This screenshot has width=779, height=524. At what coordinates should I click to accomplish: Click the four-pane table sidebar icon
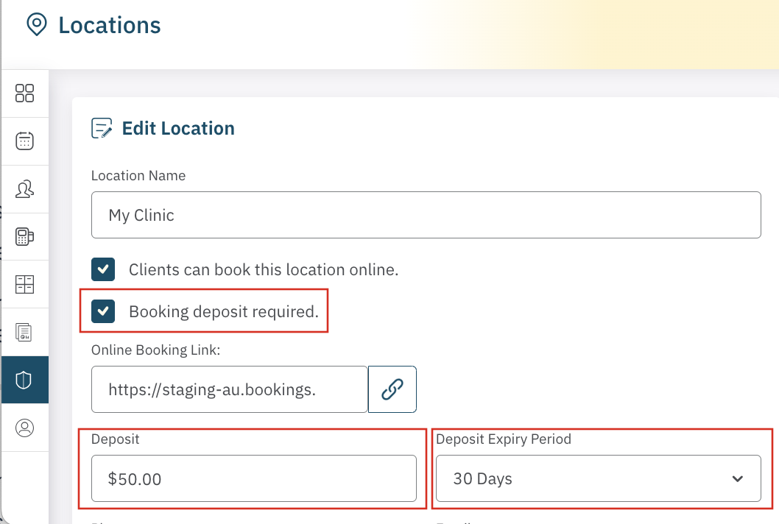tap(25, 284)
